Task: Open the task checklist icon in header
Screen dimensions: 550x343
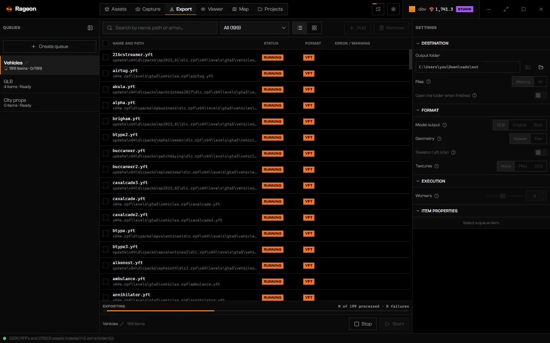Action: pyautogui.click(x=378, y=9)
